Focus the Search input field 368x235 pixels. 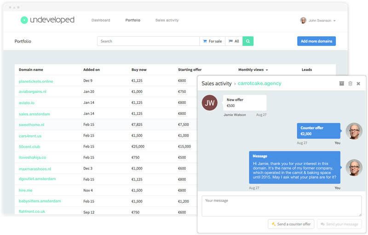(148, 41)
